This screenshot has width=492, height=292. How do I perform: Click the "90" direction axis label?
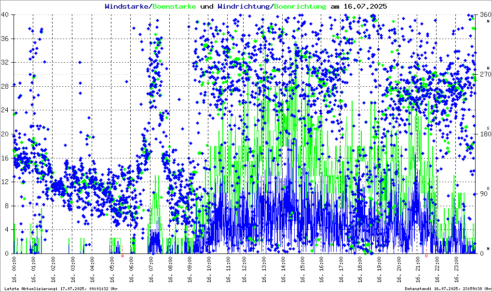484,194
